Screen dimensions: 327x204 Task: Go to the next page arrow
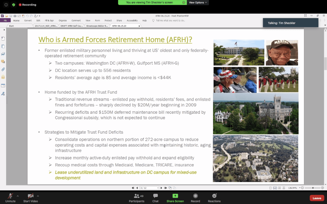(161, 188)
